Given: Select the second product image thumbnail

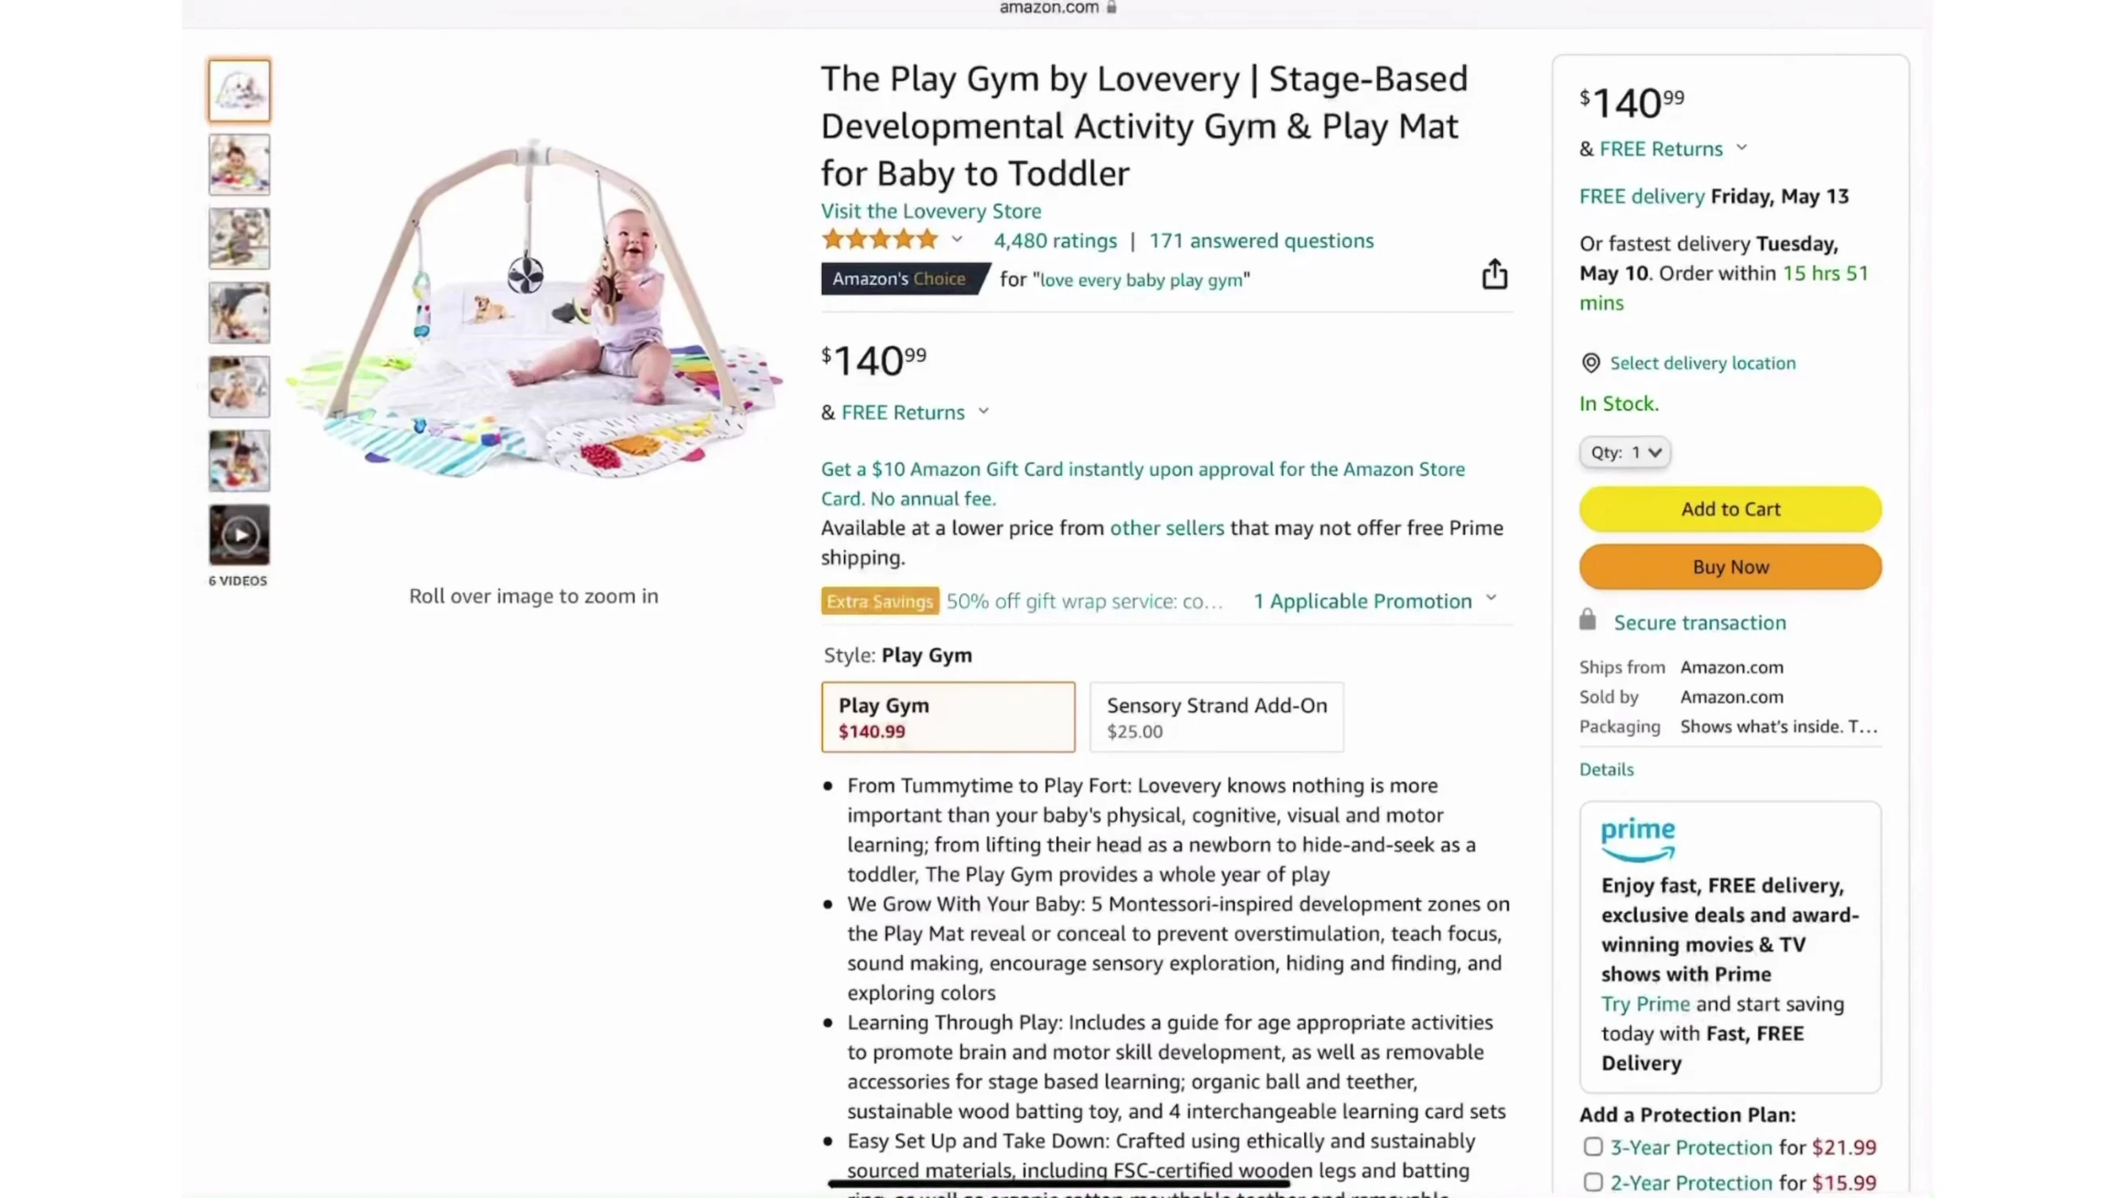Looking at the screenshot, I should click(239, 165).
